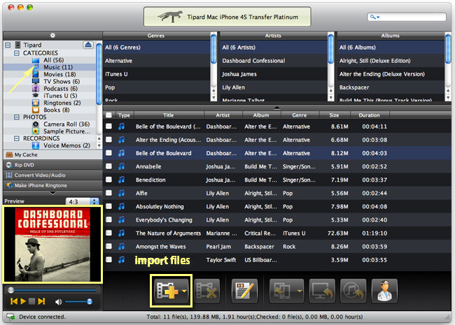Click the My Cache icon
The height and width of the screenshot is (325, 455).
coord(10,154)
